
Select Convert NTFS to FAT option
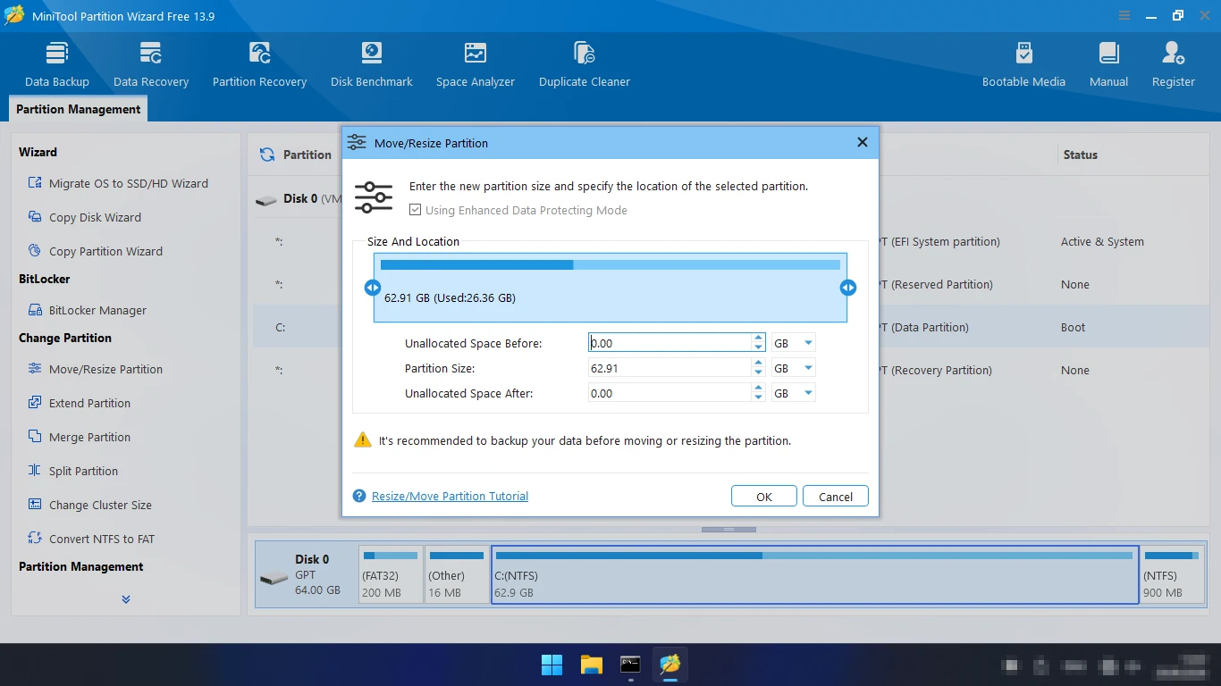tap(91, 539)
